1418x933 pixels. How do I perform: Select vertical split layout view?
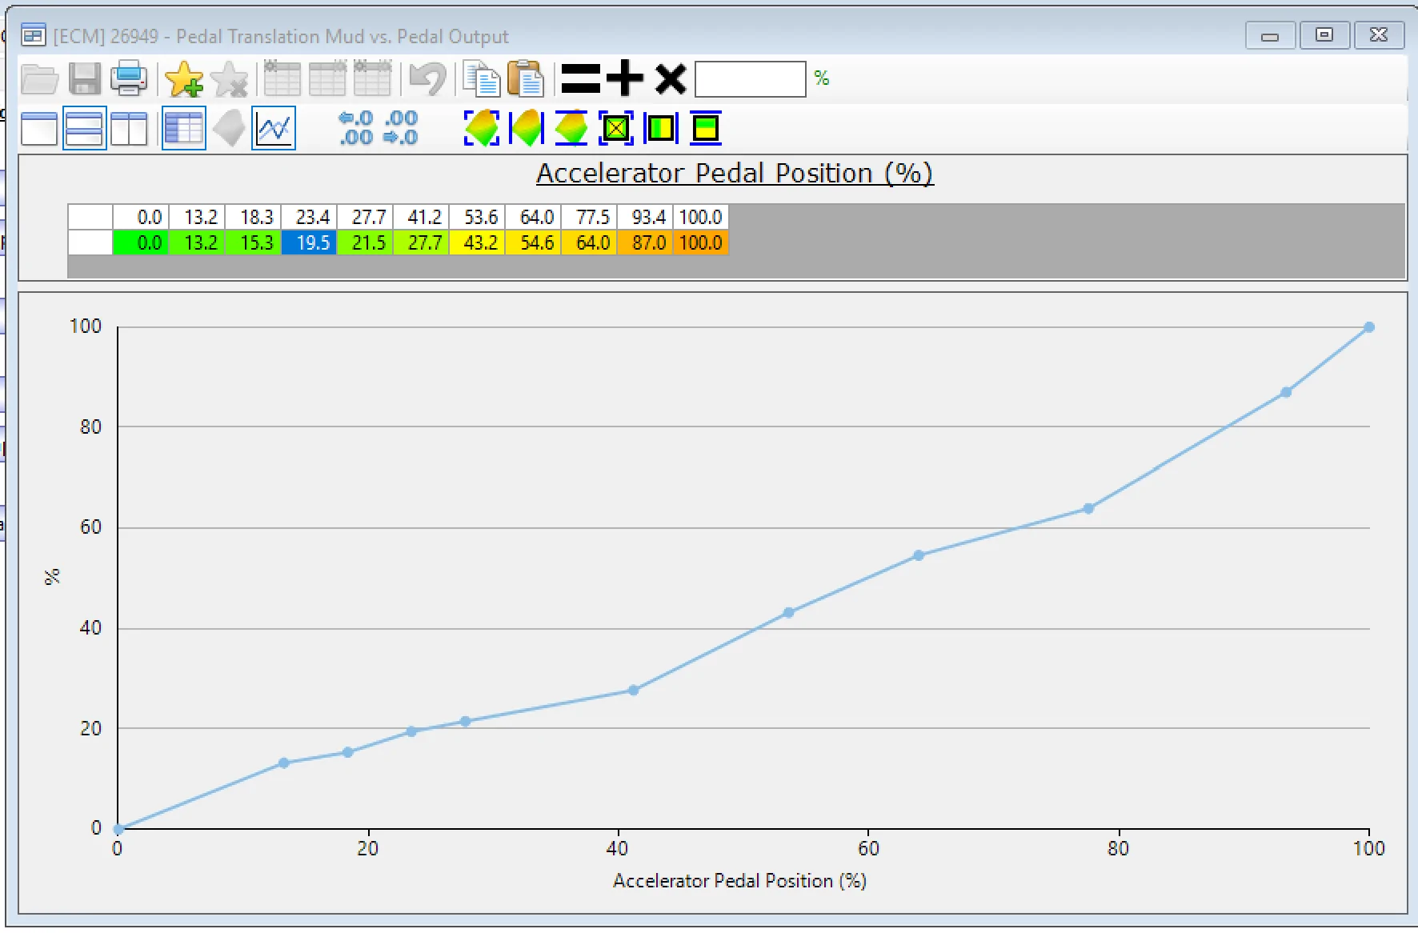[129, 129]
